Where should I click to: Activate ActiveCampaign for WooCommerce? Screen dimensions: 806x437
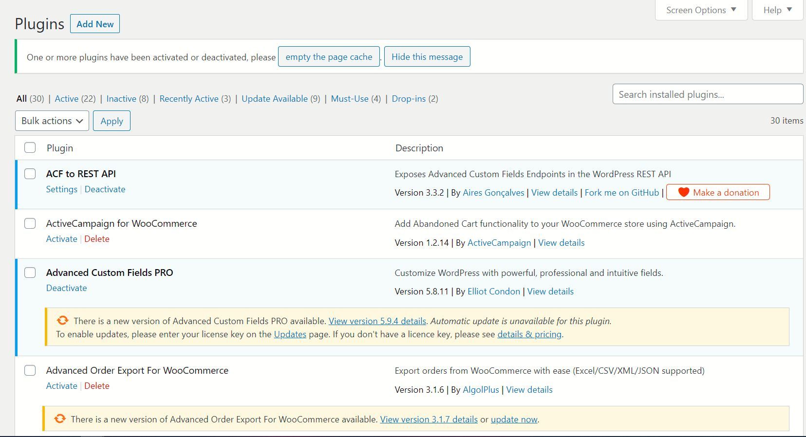click(61, 238)
